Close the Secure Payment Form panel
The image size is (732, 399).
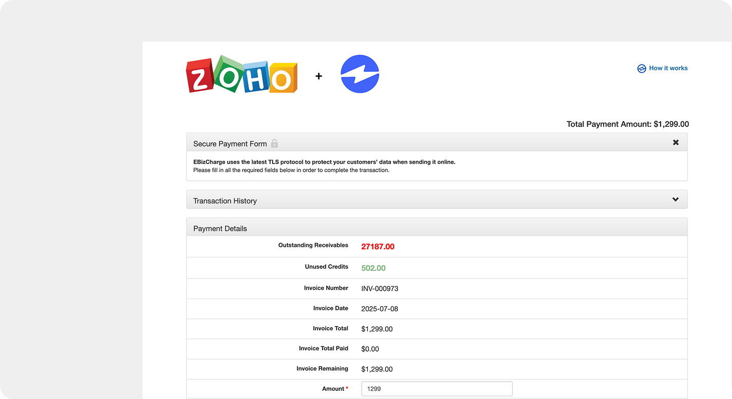pos(675,143)
